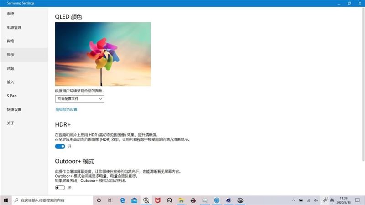The image size is (365, 205).
Task: Open the white notes taskbar icon
Action: coord(205,200)
